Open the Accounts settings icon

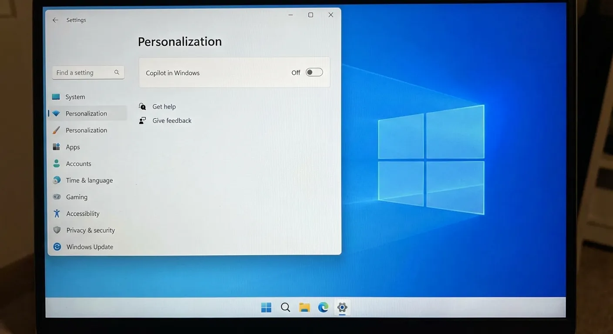(x=57, y=164)
